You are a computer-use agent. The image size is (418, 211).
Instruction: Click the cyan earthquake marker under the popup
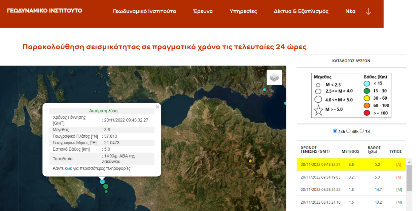click(102, 182)
